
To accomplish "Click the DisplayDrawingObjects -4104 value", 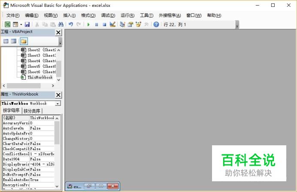I will (x=42, y=165).
